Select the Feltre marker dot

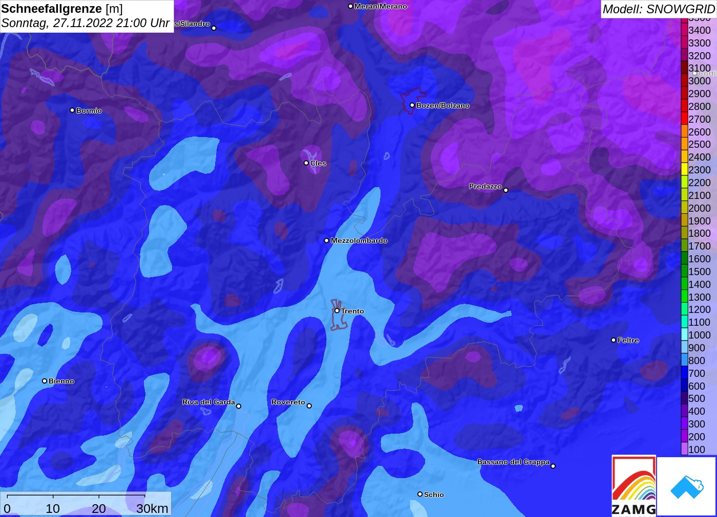coord(614,340)
